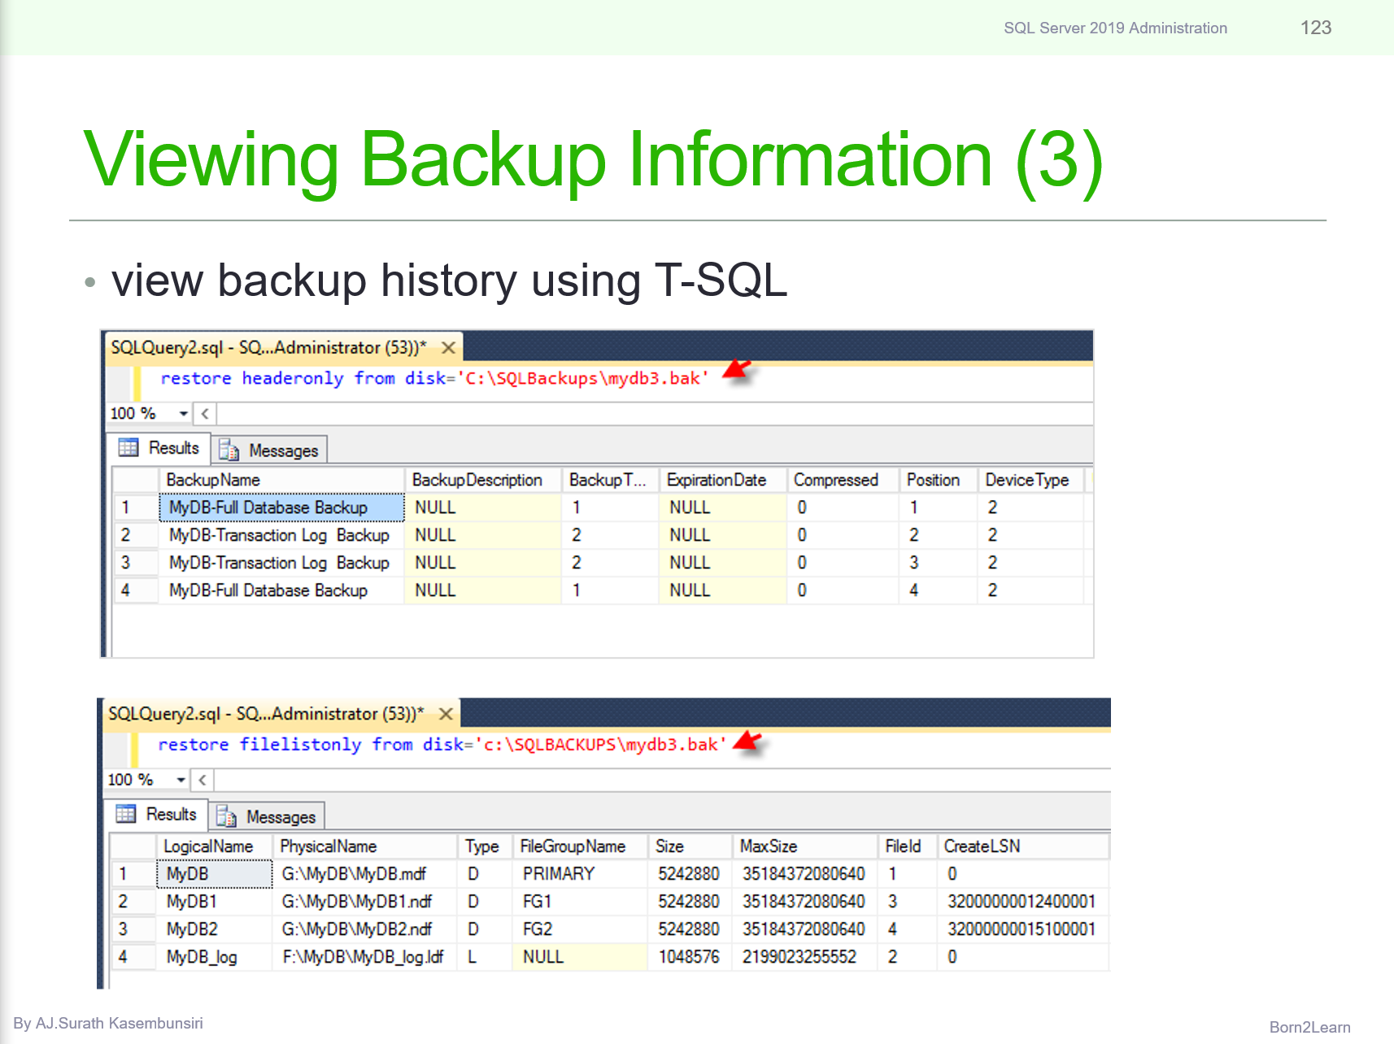Open the zoom percentage dropdown in bottom window
1394x1044 pixels.
(180, 780)
